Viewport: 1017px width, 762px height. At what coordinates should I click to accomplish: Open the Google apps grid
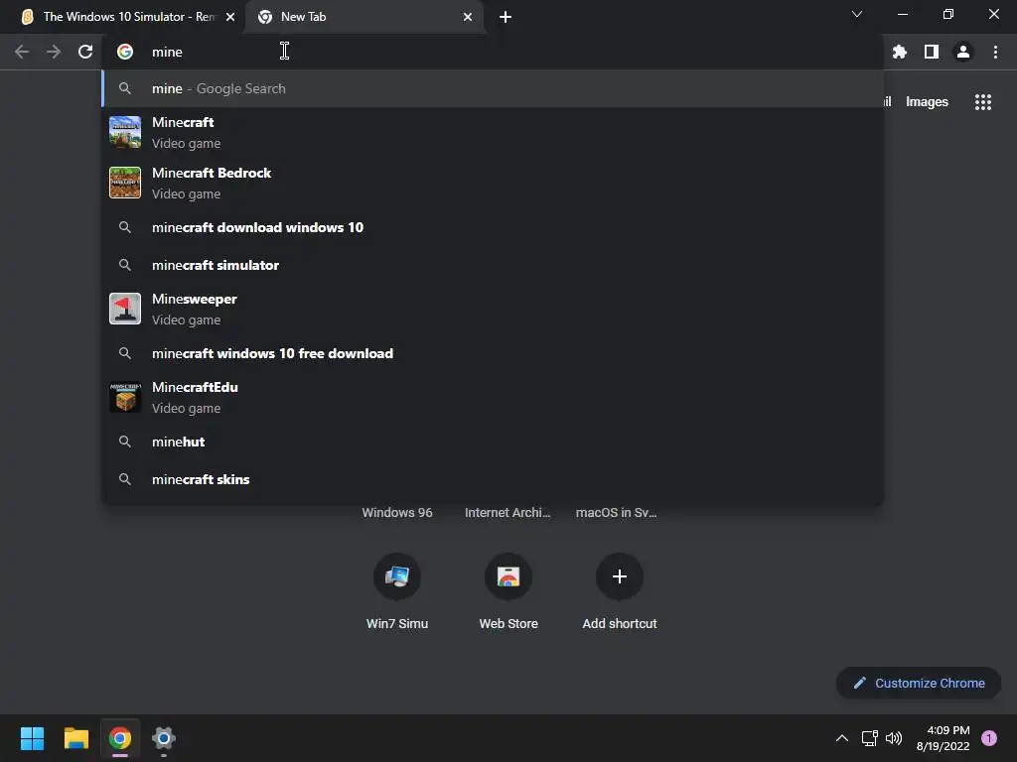(x=983, y=102)
